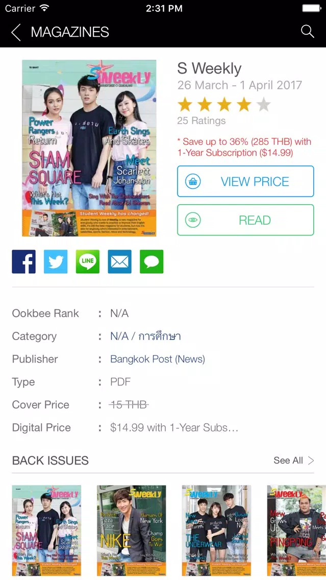The width and height of the screenshot is (326, 580).
Task: Open the N/A / การศึกษา category link
Action: pos(145,336)
